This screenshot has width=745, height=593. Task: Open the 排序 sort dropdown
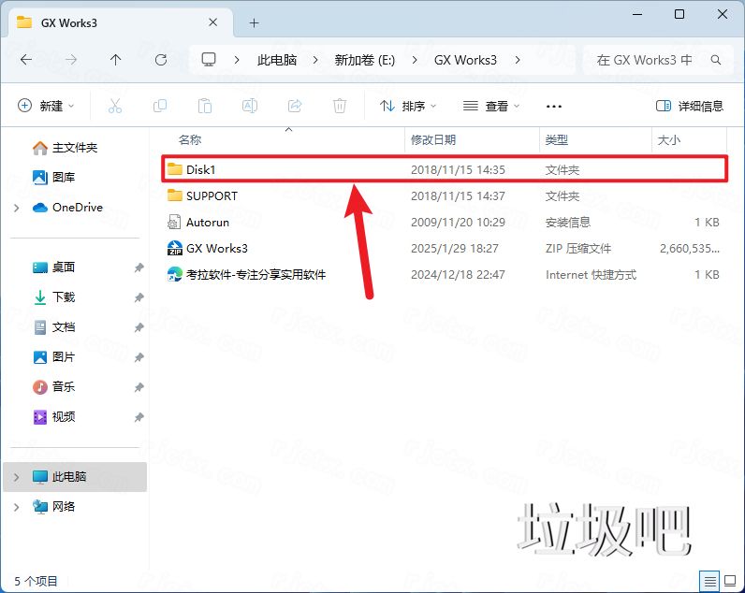(x=408, y=106)
